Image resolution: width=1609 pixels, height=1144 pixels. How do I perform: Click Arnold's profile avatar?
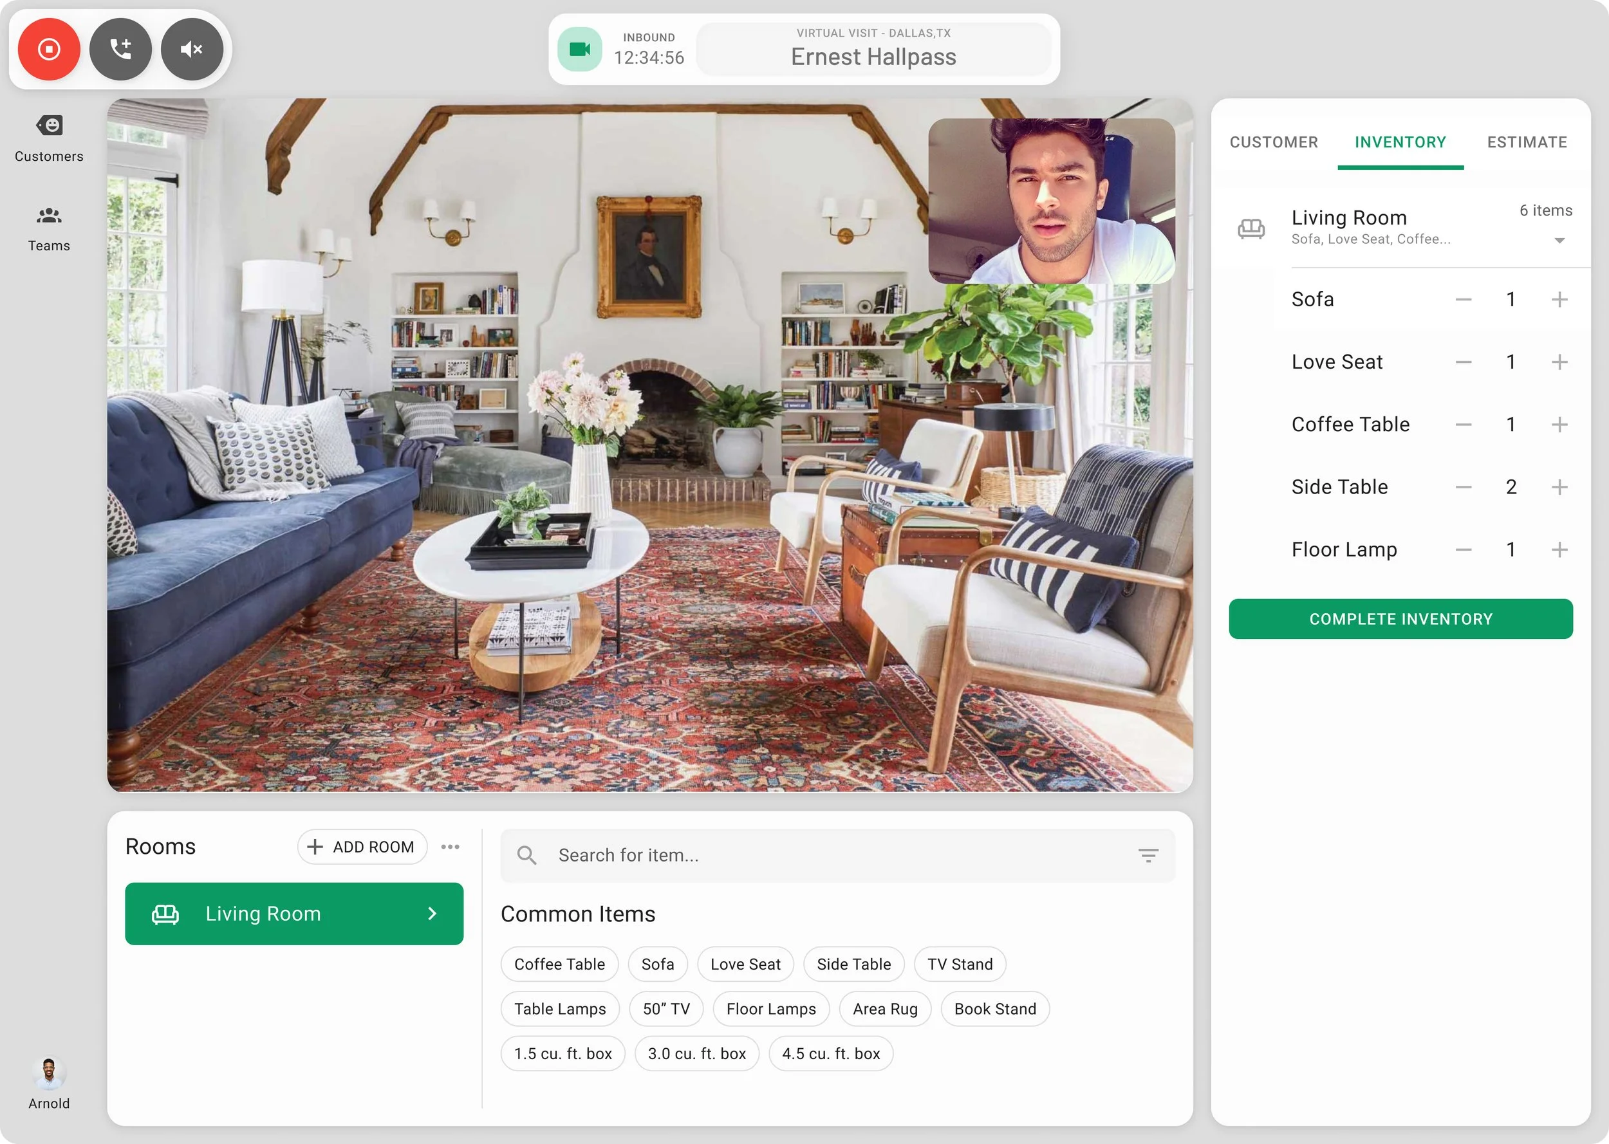coord(49,1074)
